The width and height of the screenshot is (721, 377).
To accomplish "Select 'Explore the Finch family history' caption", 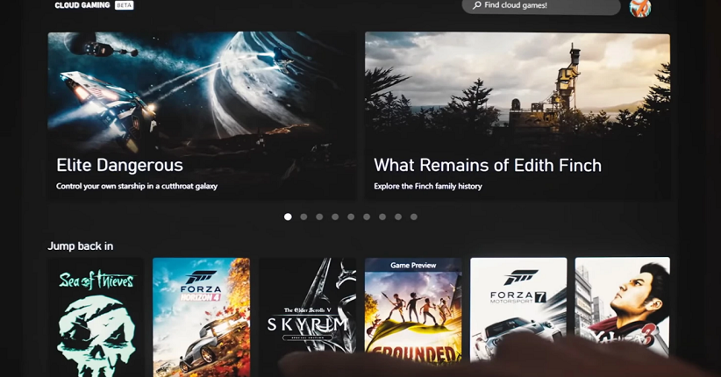I will 428,186.
